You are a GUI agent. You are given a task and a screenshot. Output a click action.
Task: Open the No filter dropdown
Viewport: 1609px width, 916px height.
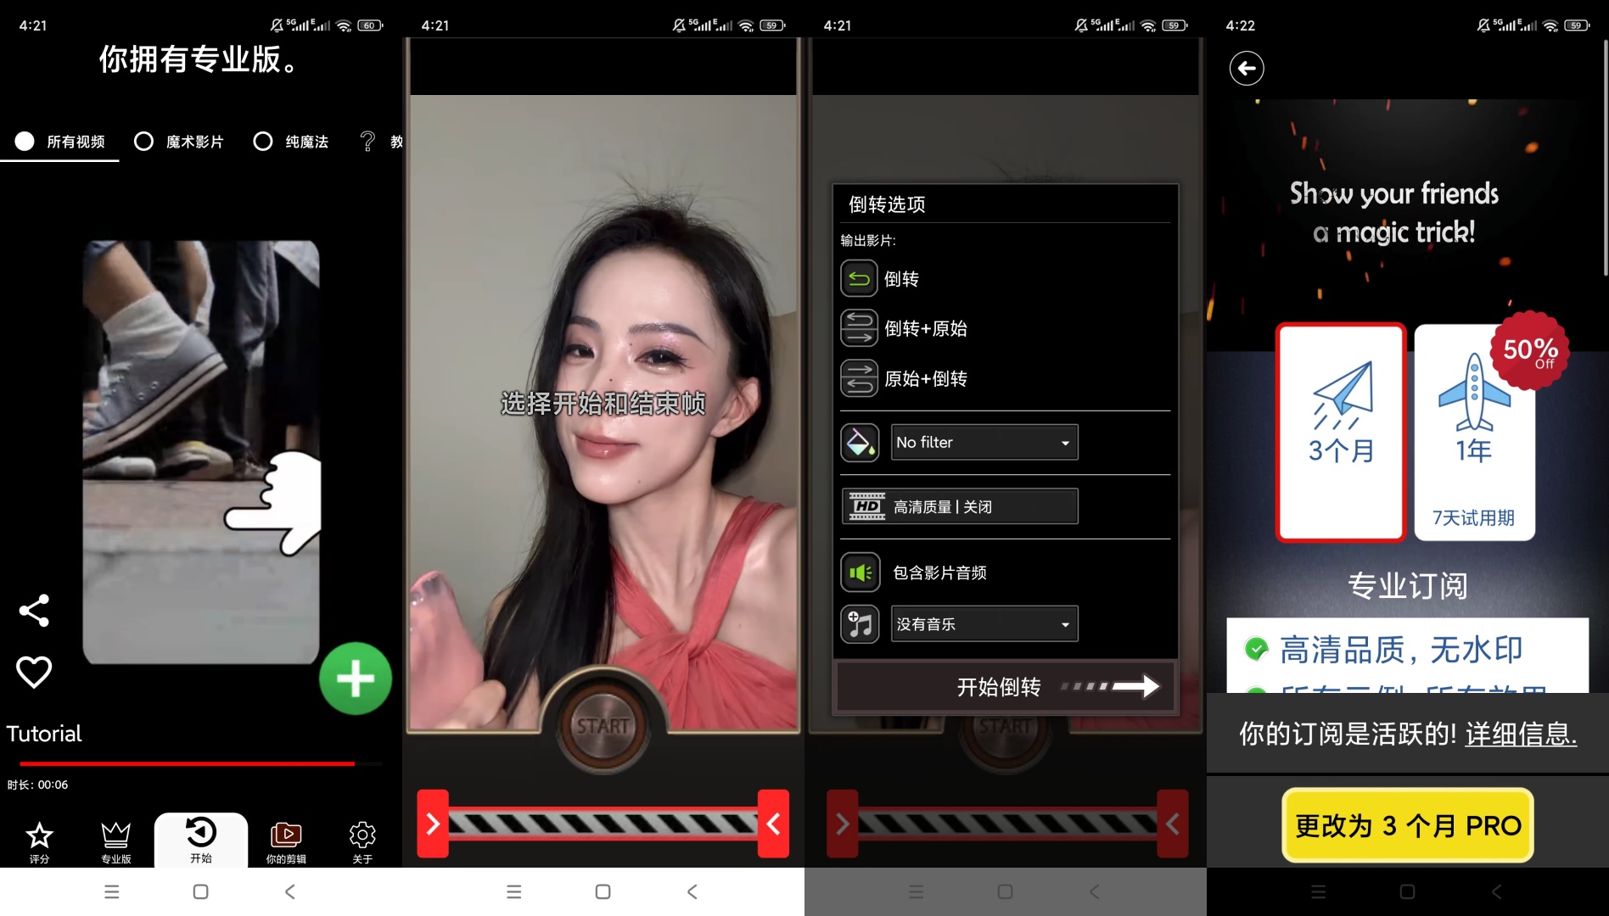pyautogui.click(x=984, y=442)
